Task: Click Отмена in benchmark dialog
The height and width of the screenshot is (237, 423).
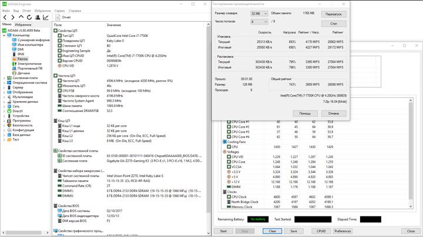Action: (334, 114)
